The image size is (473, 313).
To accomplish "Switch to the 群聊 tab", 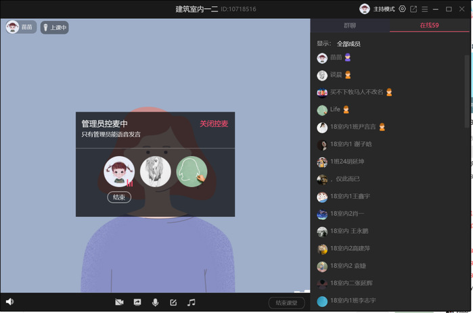I will point(350,26).
